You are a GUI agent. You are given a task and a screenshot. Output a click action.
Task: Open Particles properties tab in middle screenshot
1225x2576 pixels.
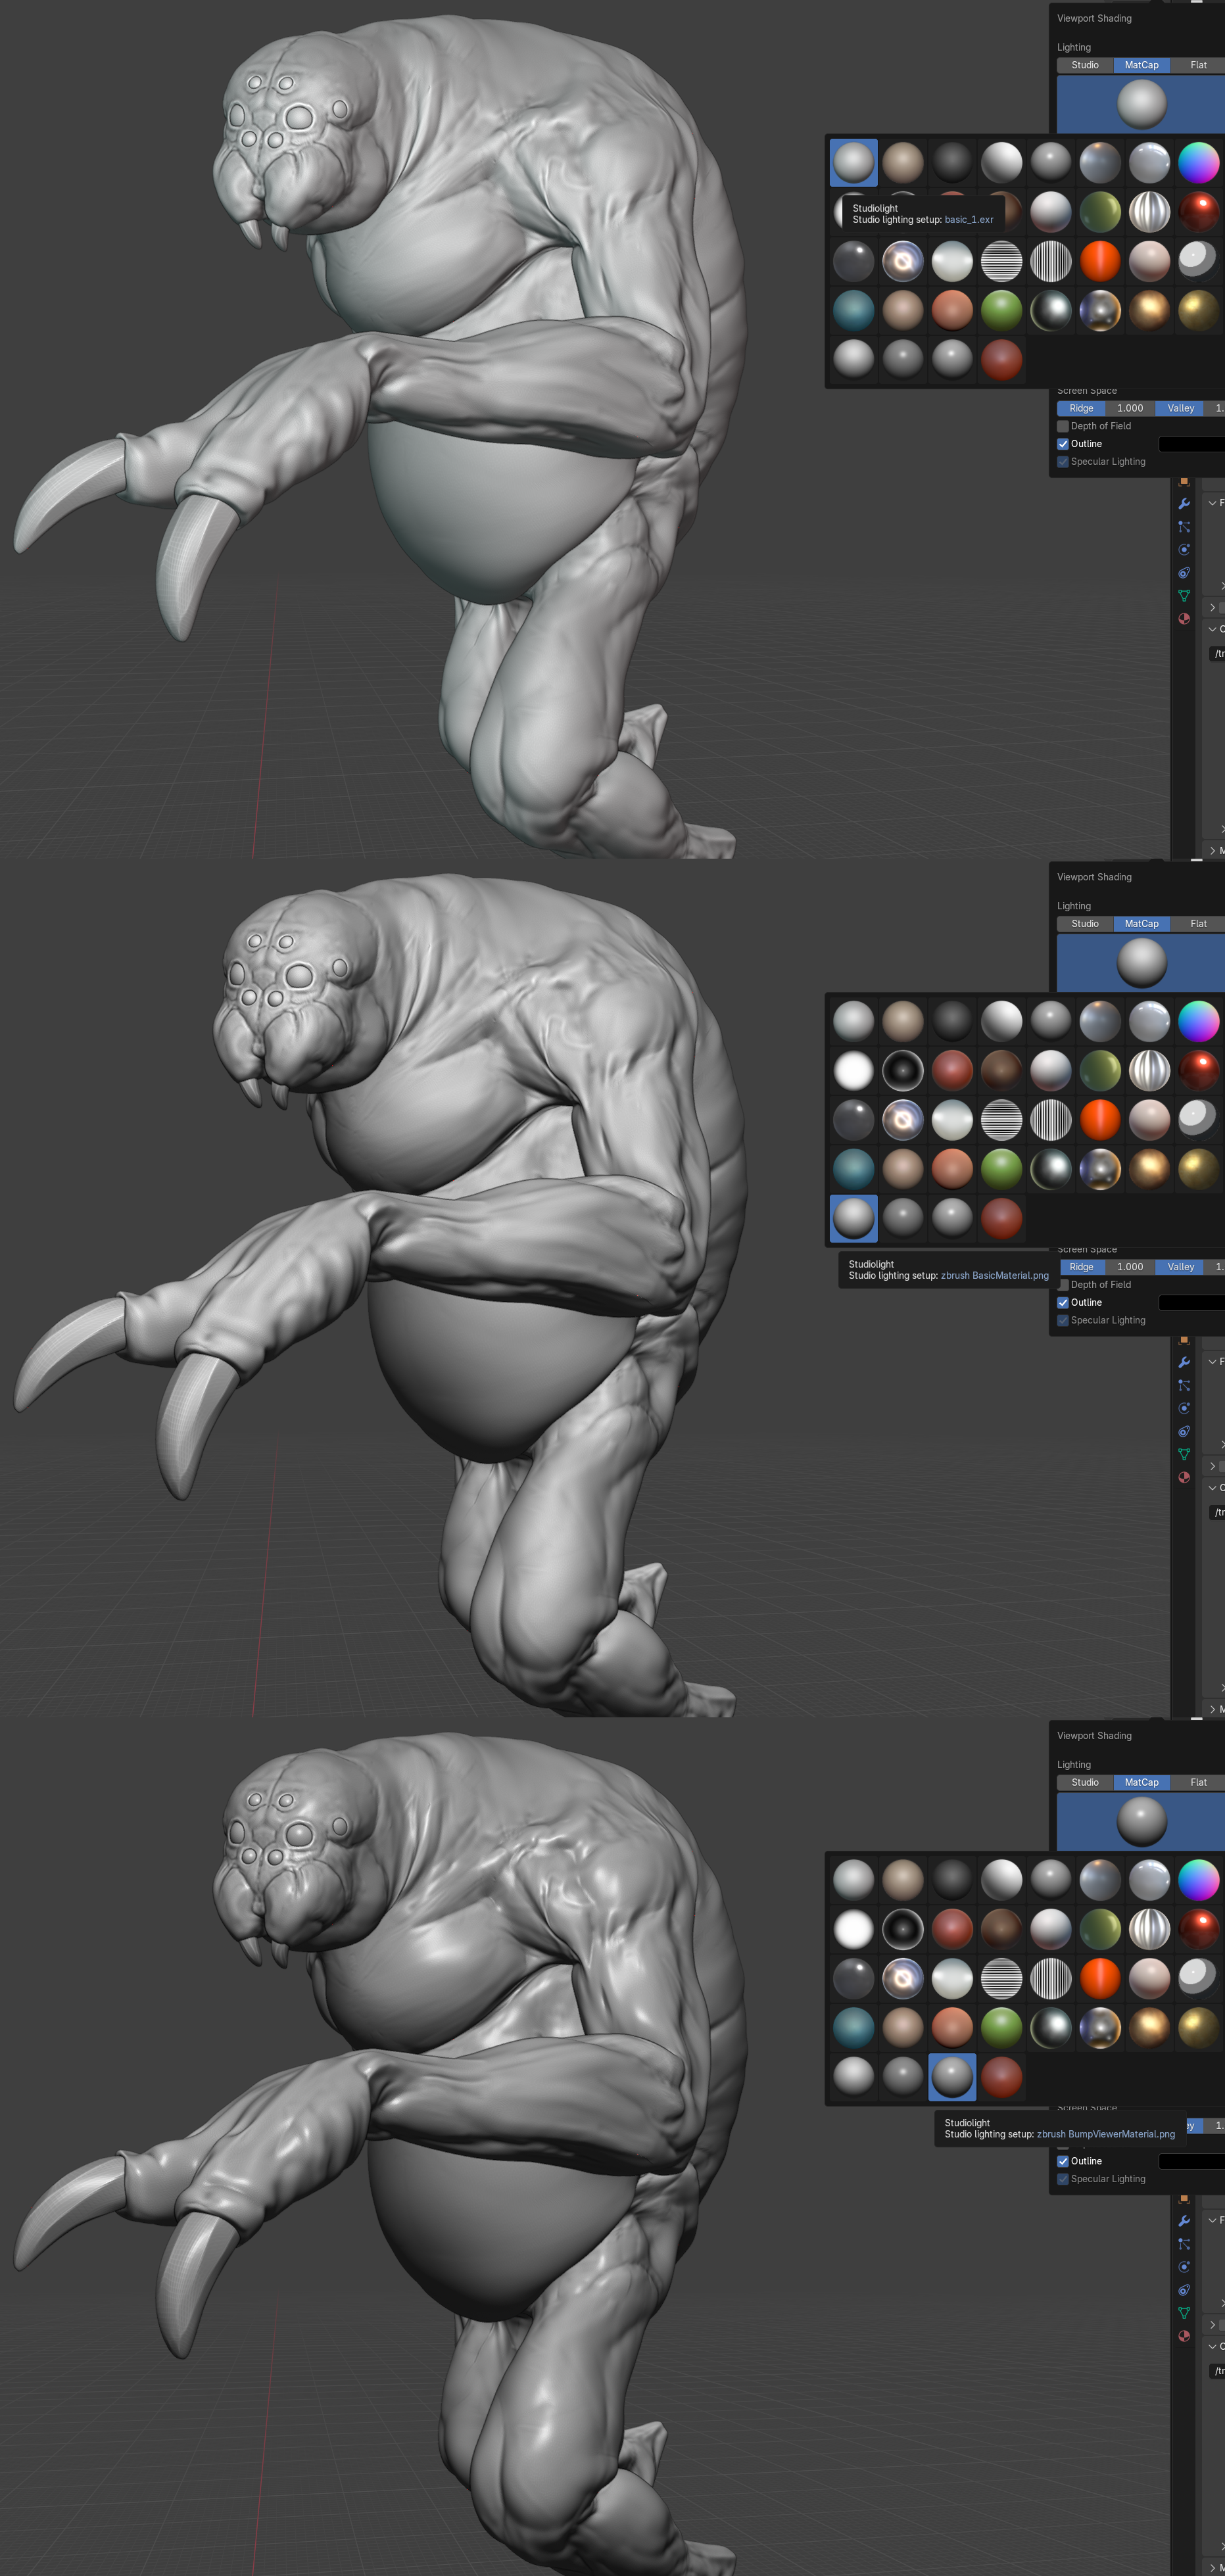point(1184,1386)
